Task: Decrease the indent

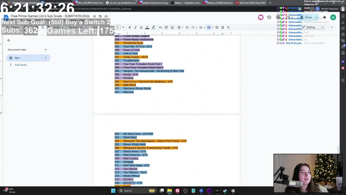Action: pyautogui.click(x=217, y=27)
